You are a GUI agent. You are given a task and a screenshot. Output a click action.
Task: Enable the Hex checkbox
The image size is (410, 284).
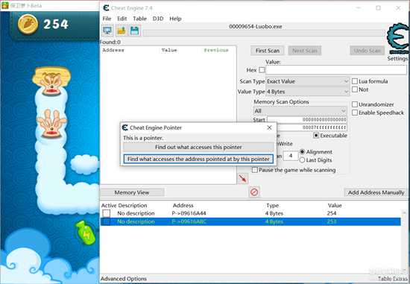point(262,70)
